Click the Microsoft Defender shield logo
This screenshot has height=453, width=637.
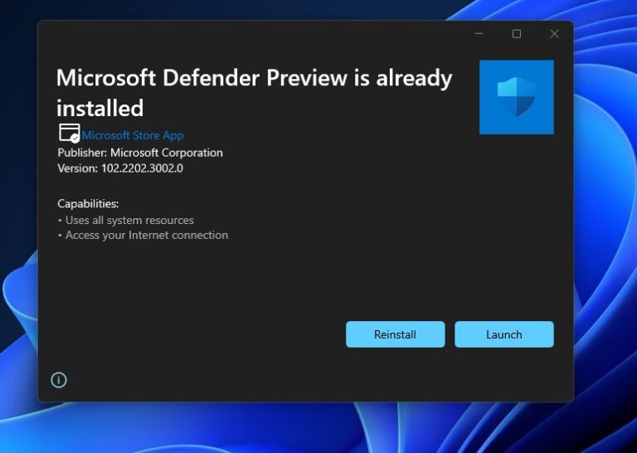pos(517,97)
